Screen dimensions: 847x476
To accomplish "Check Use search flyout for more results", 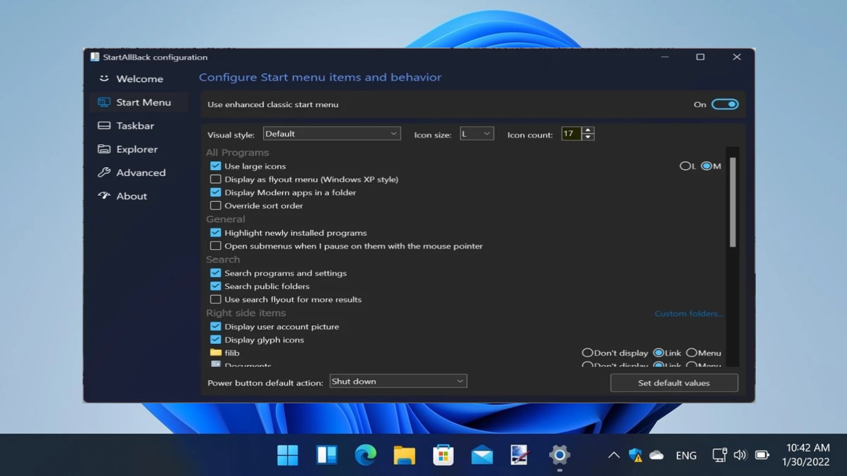I will coord(216,299).
